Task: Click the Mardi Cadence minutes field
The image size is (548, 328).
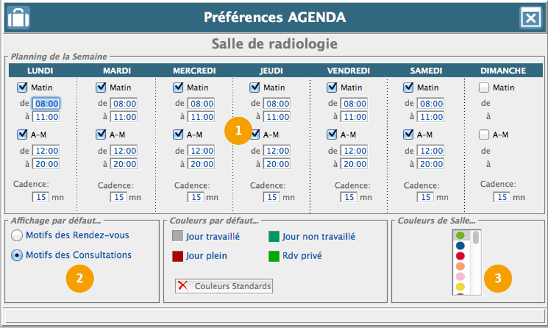Action: click(x=119, y=197)
